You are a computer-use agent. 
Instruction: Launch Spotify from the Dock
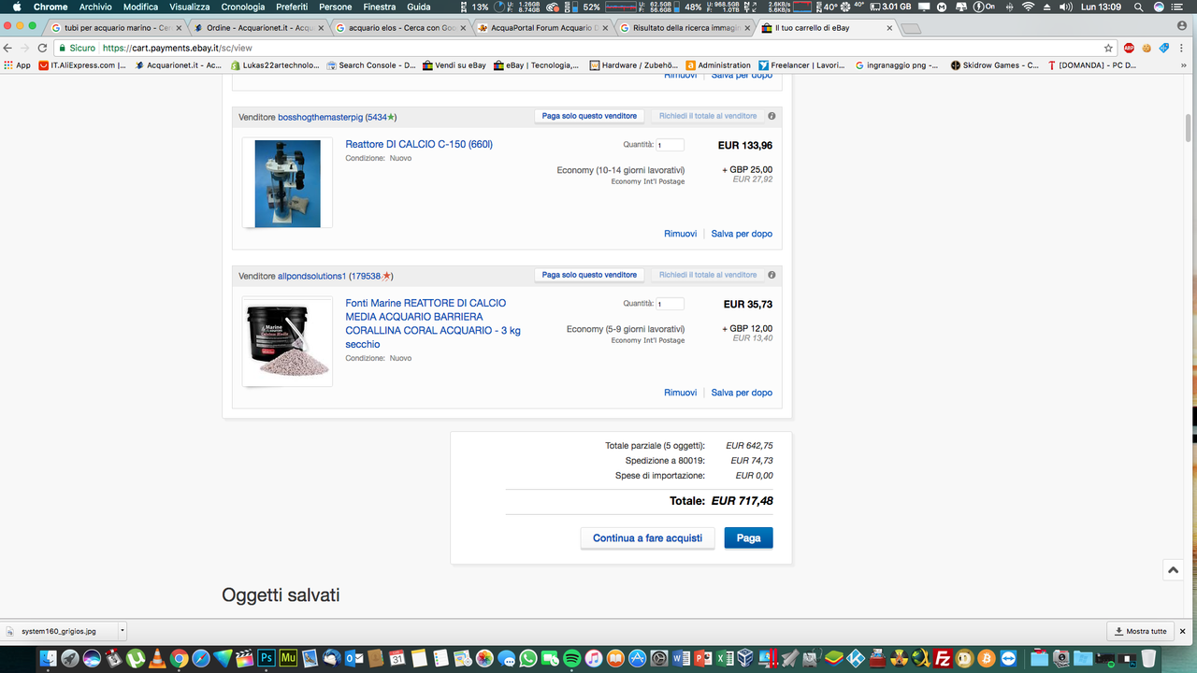(x=571, y=658)
